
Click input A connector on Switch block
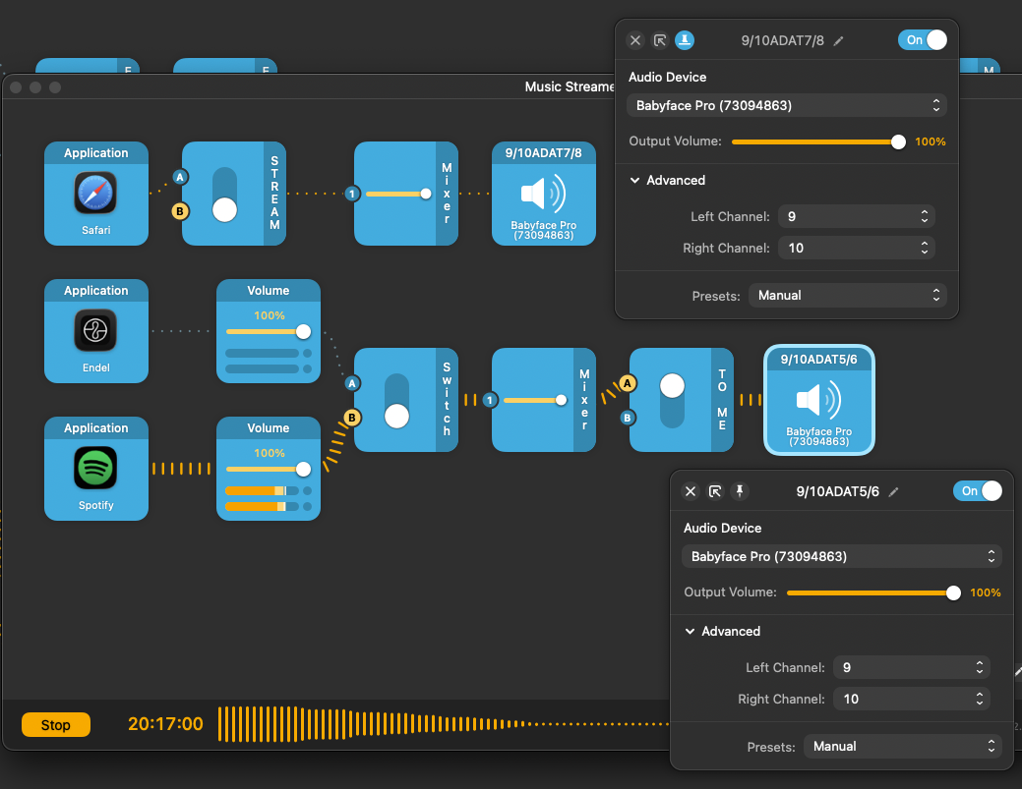pyautogui.click(x=352, y=383)
